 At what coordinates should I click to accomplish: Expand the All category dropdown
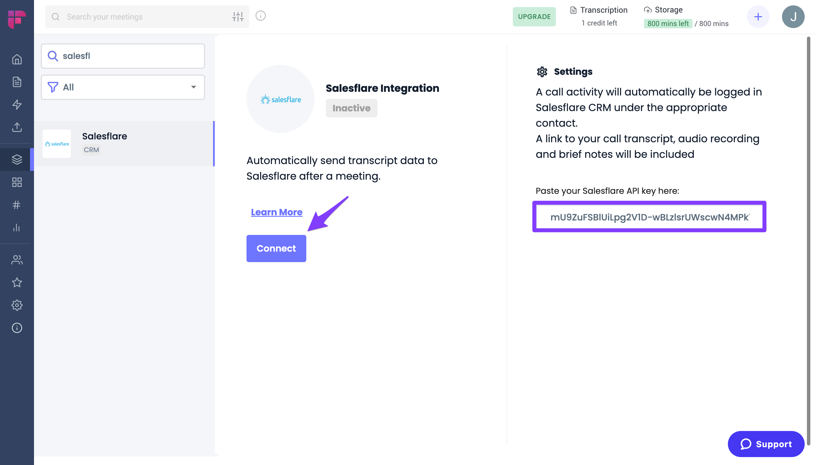(123, 87)
